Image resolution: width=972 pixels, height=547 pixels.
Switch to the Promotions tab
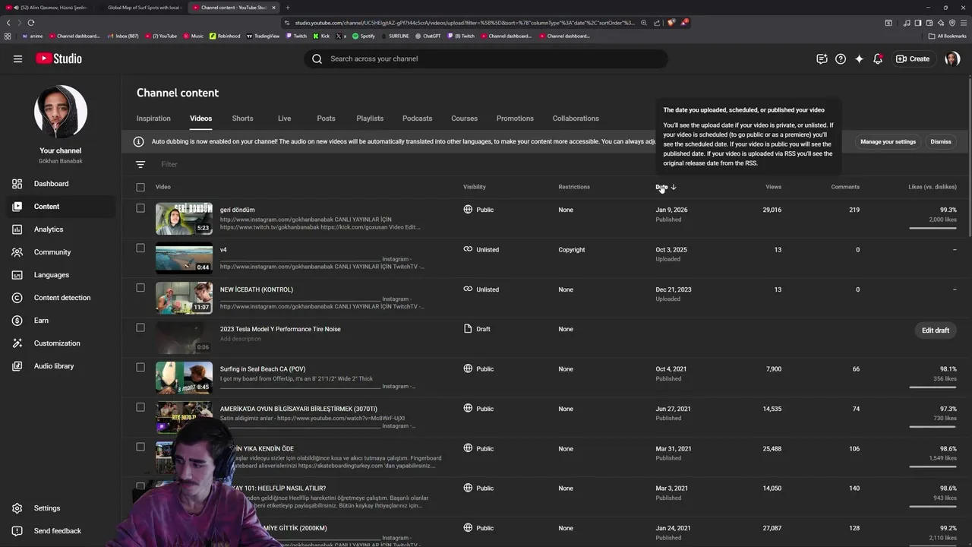click(x=515, y=119)
